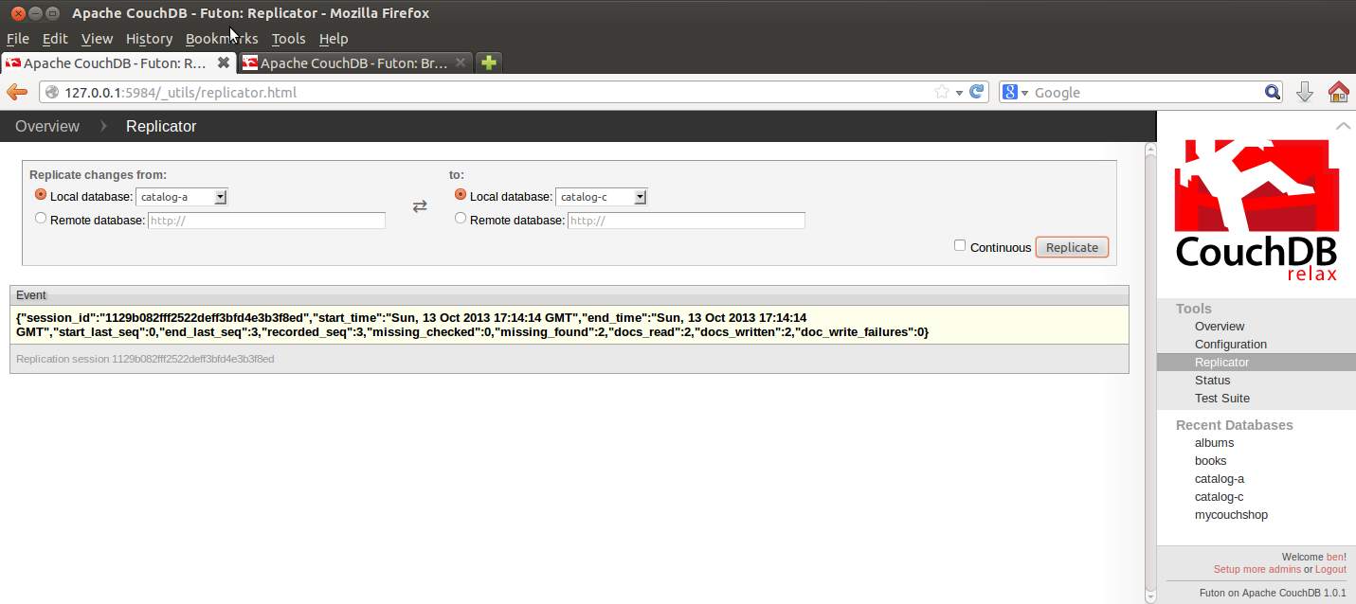This screenshot has height=604, width=1356.
Task: Switch to the Futon Browse tab
Action: tap(354, 62)
